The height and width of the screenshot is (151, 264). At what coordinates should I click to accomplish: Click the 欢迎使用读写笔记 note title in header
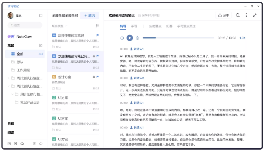(x=121, y=15)
